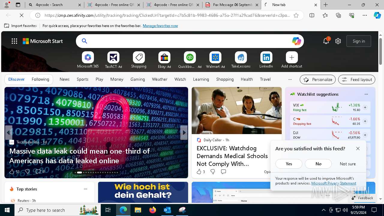Screen dimensions: 384x216
Task: Expand more feed categories menu
Action: 290,79
